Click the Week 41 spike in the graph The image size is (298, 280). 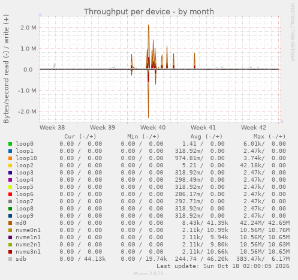pyautogui.click(x=194, y=61)
